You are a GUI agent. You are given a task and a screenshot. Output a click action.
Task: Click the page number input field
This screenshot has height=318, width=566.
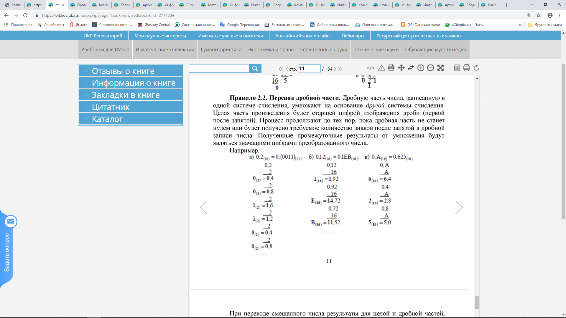(x=309, y=69)
